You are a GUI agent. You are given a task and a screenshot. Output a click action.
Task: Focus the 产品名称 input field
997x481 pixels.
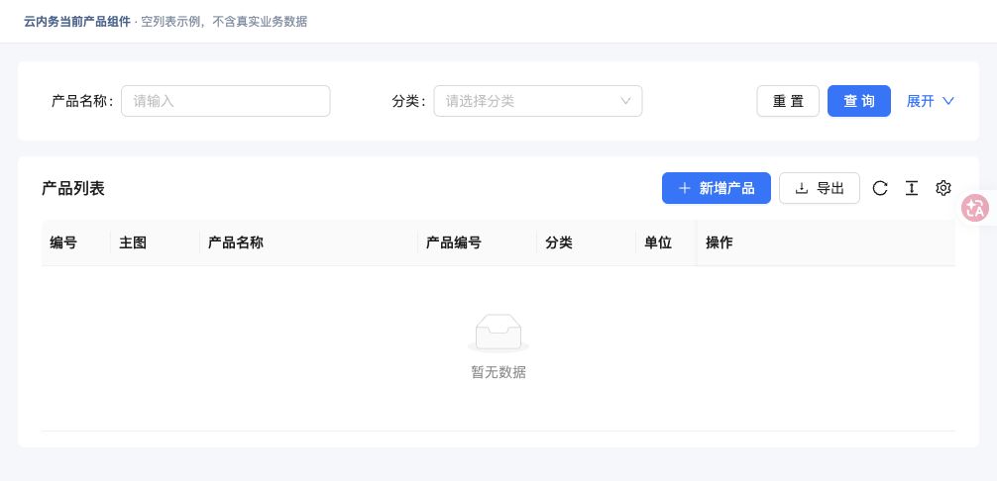(226, 101)
